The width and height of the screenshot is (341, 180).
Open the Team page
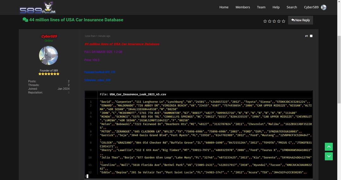pos(261,7)
